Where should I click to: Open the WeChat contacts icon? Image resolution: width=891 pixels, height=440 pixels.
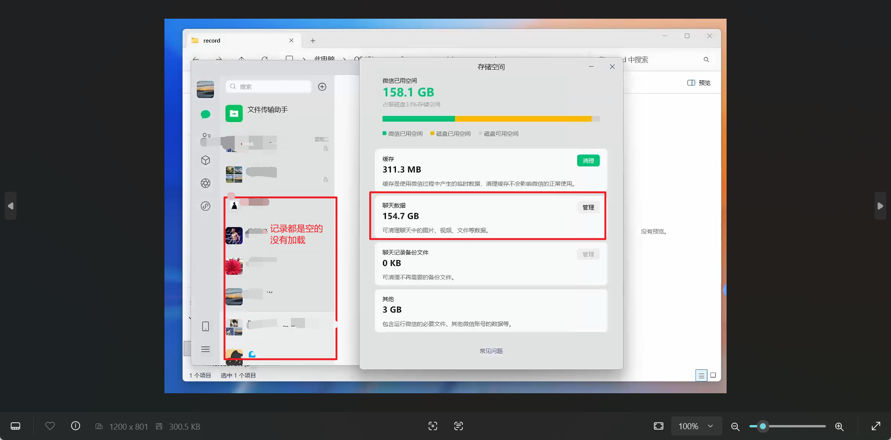tap(206, 137)
